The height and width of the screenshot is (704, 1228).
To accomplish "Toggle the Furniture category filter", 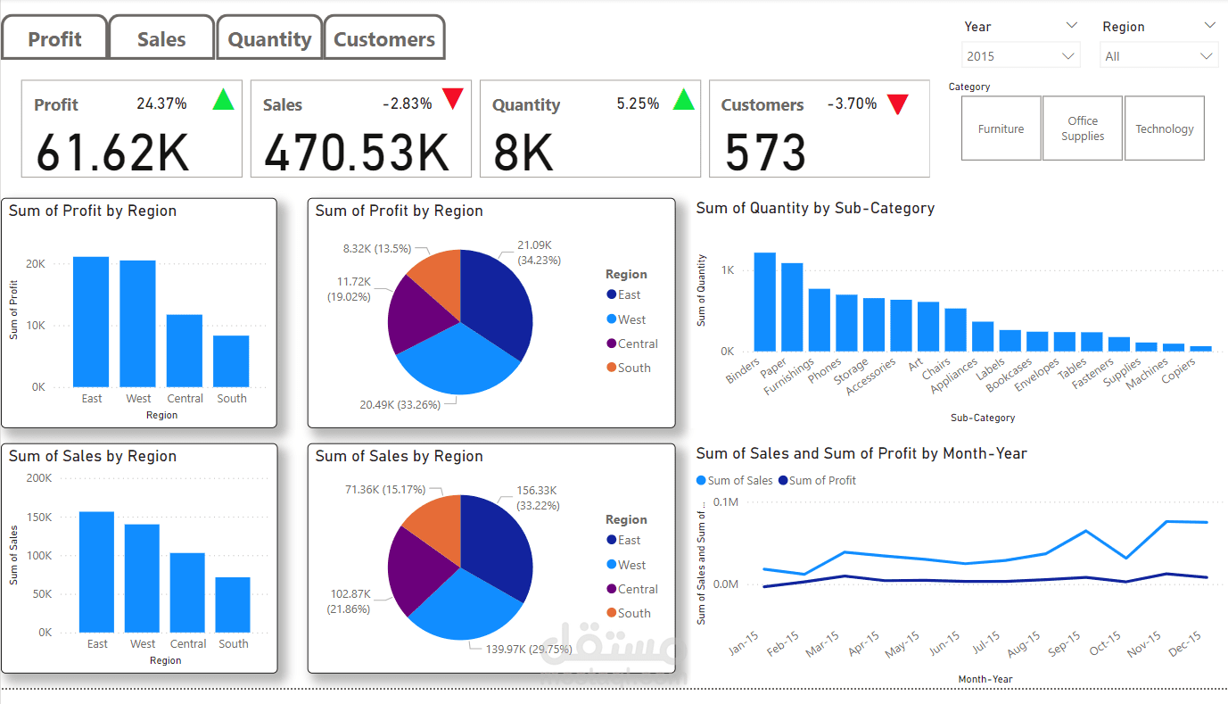I will pyautogui.click(x=1001, y=128).
